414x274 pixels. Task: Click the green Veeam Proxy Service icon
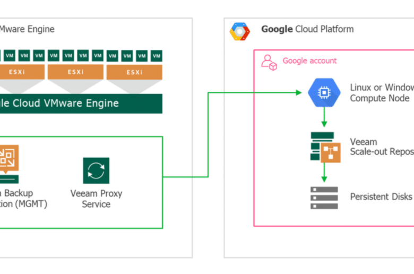coord(96,170)
